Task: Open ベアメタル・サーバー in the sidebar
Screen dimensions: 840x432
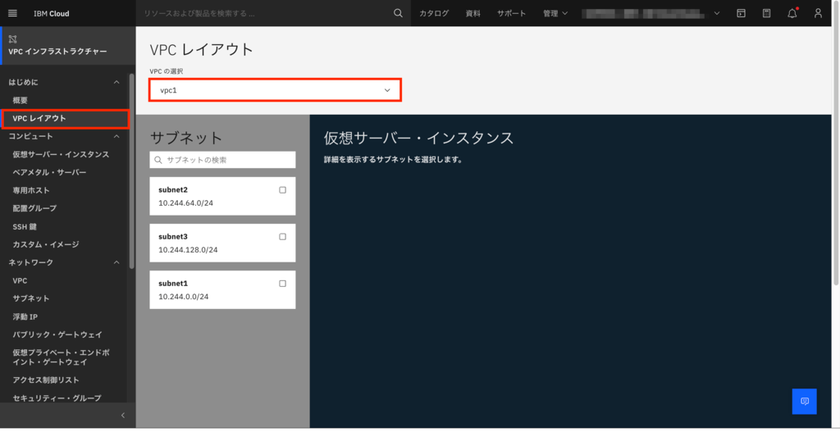Action: (x=49, y=172)
